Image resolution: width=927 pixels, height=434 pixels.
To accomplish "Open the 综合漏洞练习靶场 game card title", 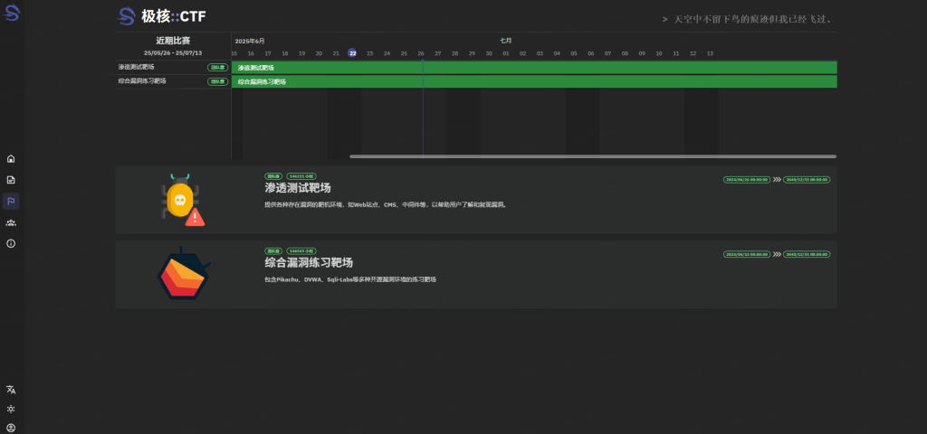I will click(309, 262).
